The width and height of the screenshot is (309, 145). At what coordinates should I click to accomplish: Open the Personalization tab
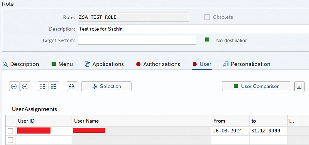point(247,64)
